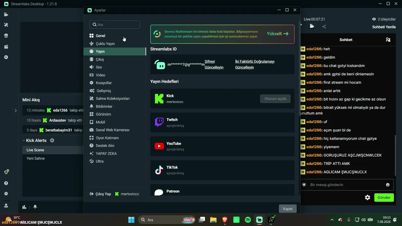
Task: Switch to Kısayollar settings
Action: click(x=115, y=83)
